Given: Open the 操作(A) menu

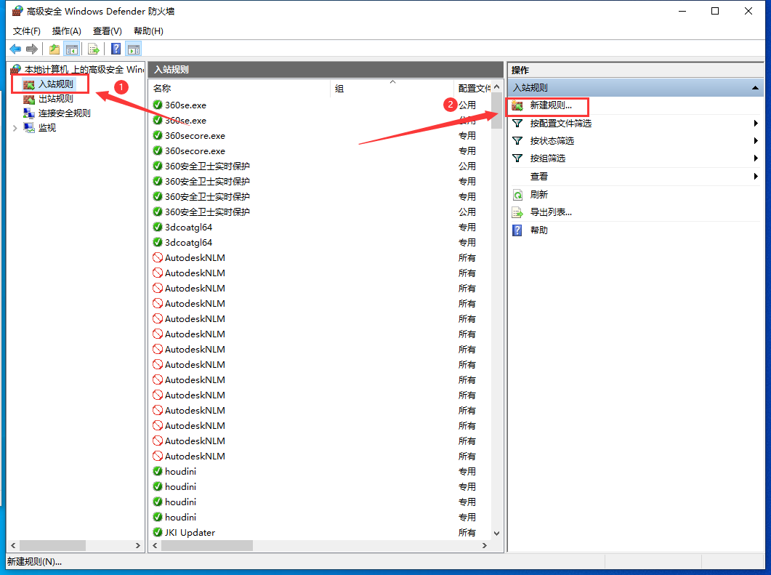Looking at the screenshot, I should [x=66, y=31].
